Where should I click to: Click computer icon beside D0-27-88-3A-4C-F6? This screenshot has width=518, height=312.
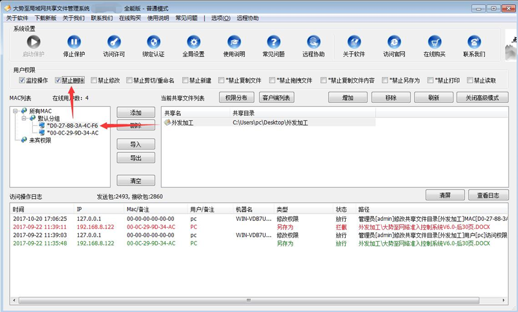[42, 126]
